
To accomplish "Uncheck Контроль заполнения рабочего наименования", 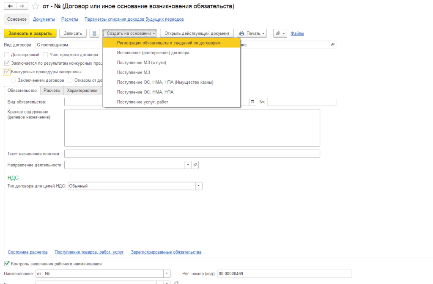I will (7, 264).
